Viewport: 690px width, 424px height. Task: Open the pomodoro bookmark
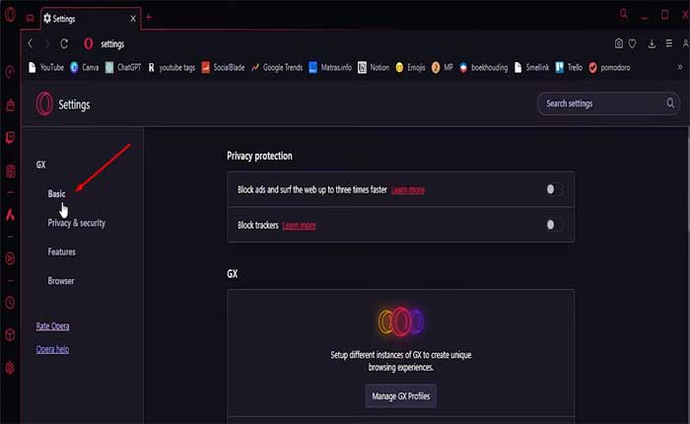609,67
